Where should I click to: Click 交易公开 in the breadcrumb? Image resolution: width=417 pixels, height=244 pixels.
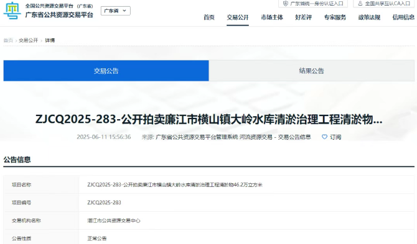tap(29, 40)
